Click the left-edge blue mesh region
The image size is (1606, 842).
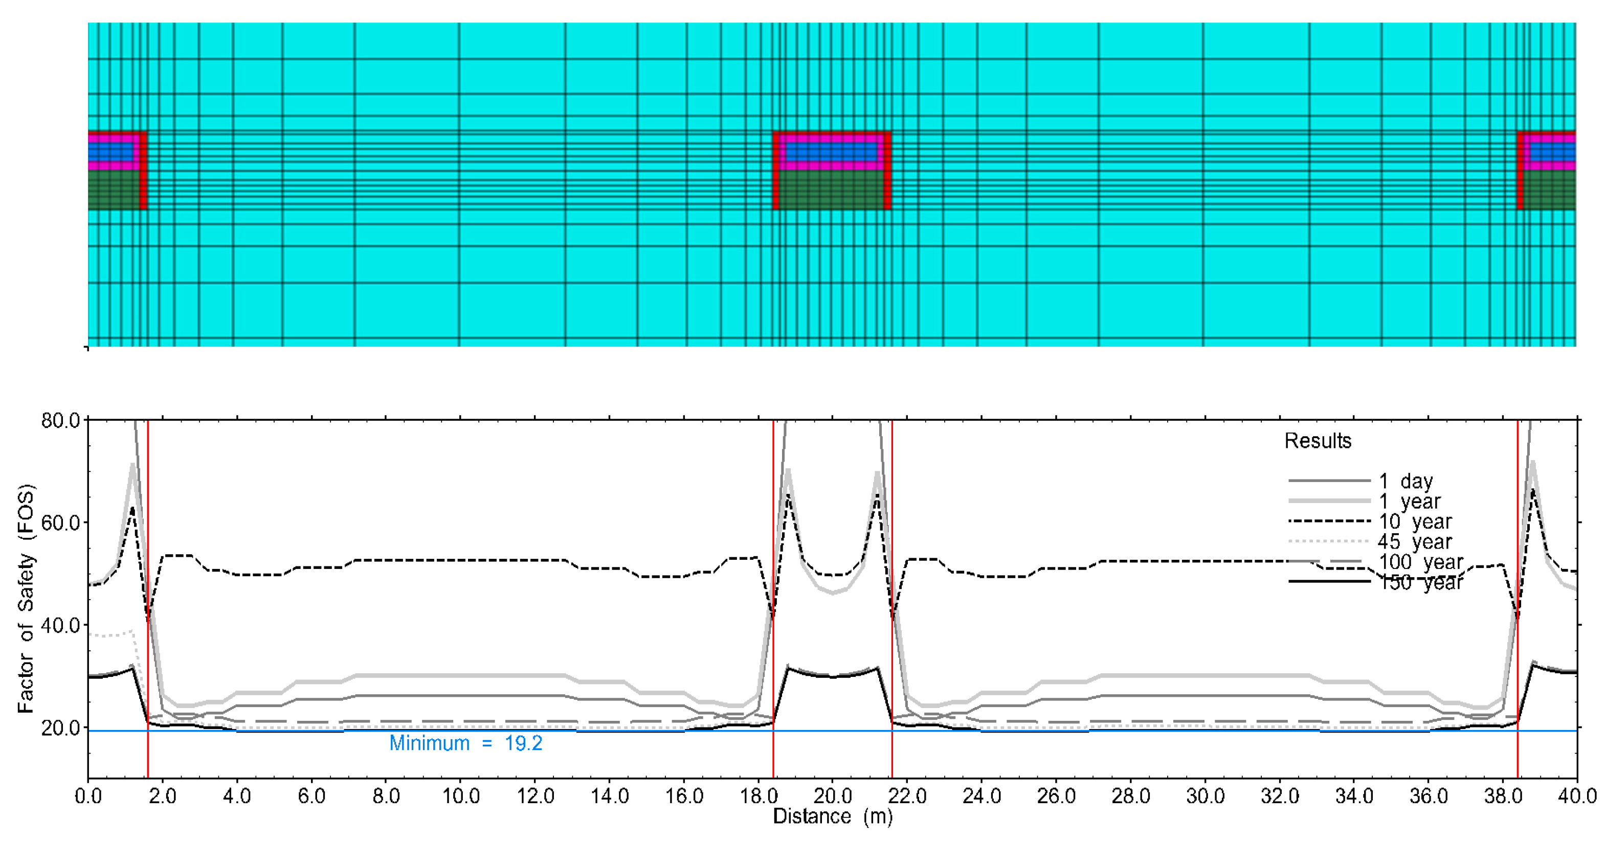tap(111, 151)
